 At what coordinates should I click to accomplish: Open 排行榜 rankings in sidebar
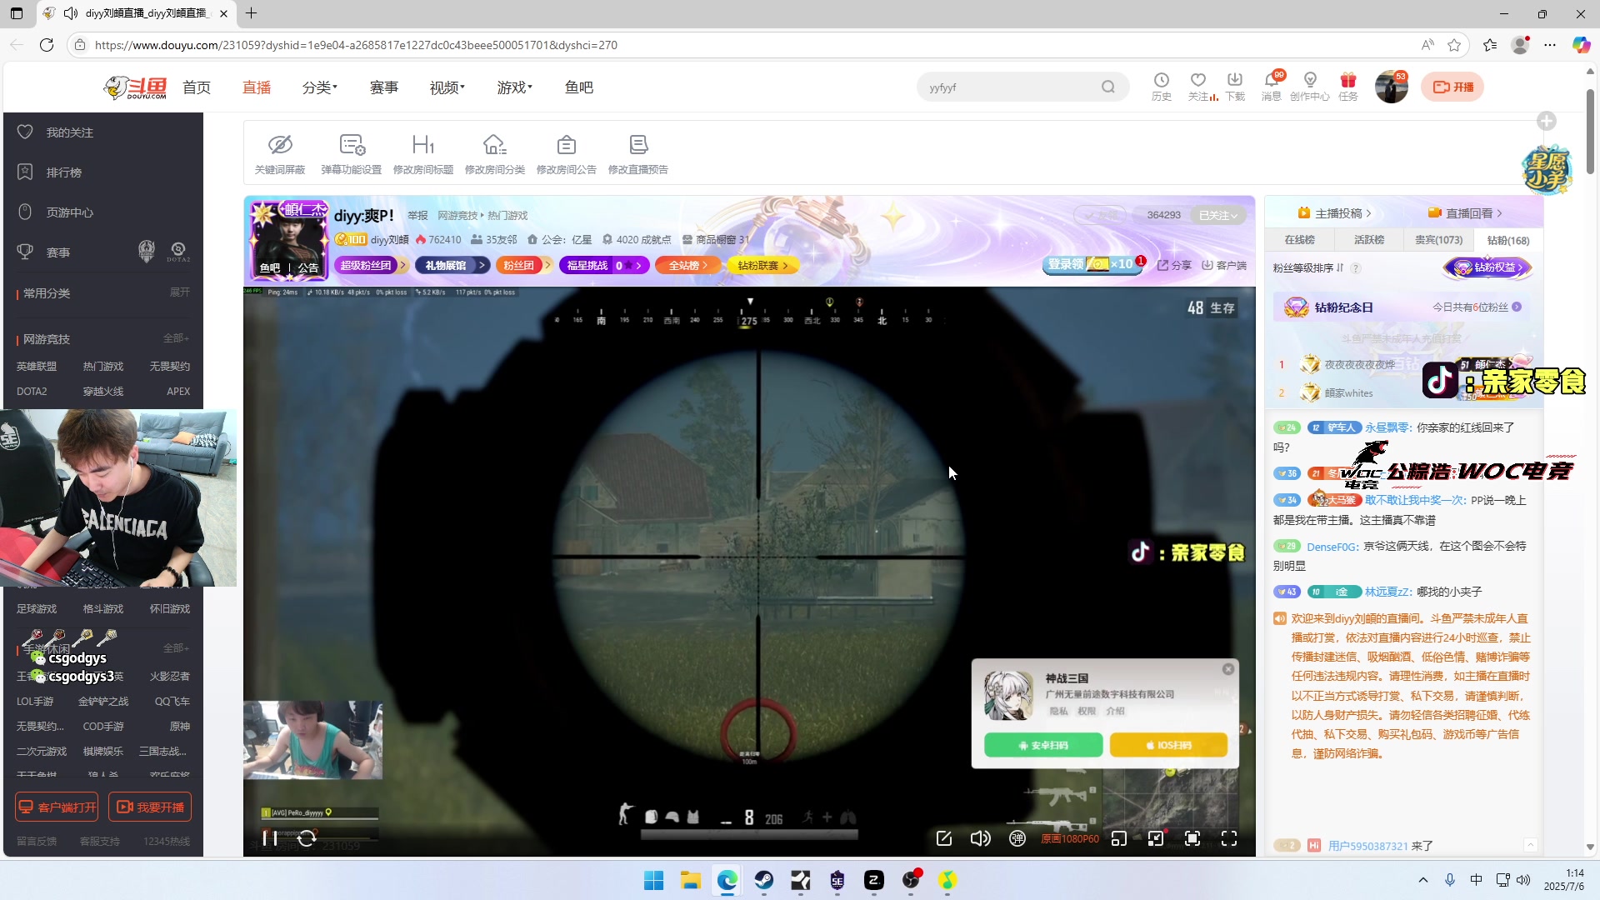pyautogui.click(x=63, y=172)
